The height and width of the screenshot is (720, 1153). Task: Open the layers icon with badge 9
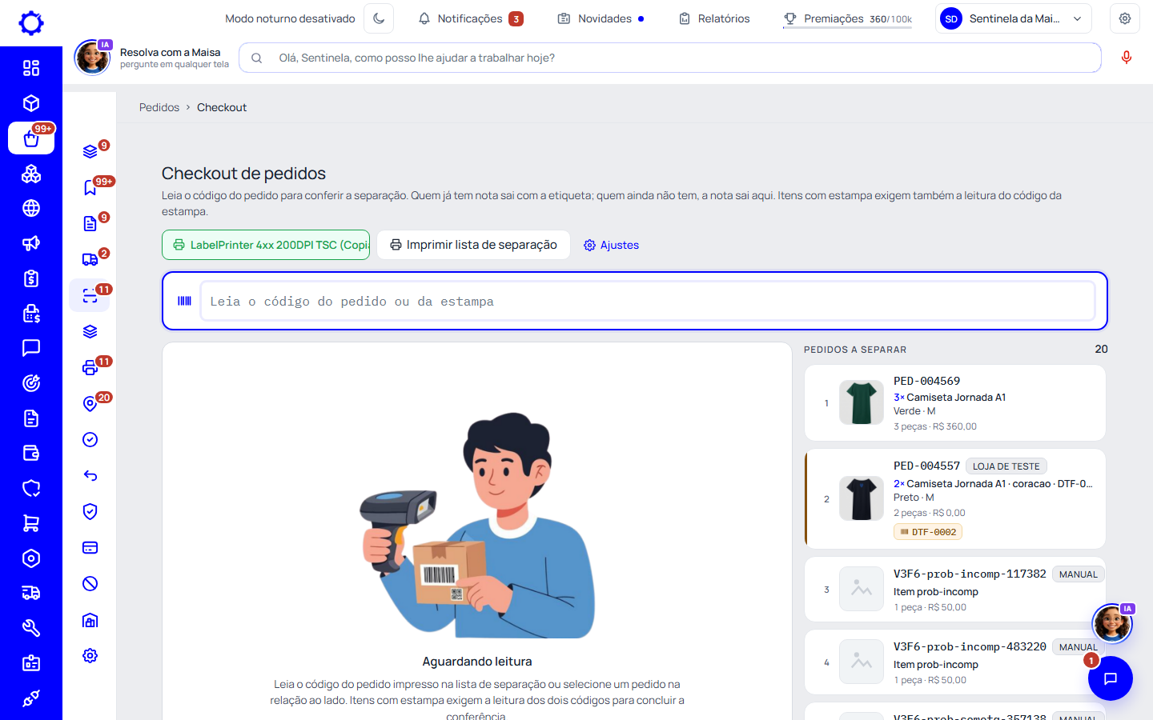pyautogui.click(x=90, y=151)
